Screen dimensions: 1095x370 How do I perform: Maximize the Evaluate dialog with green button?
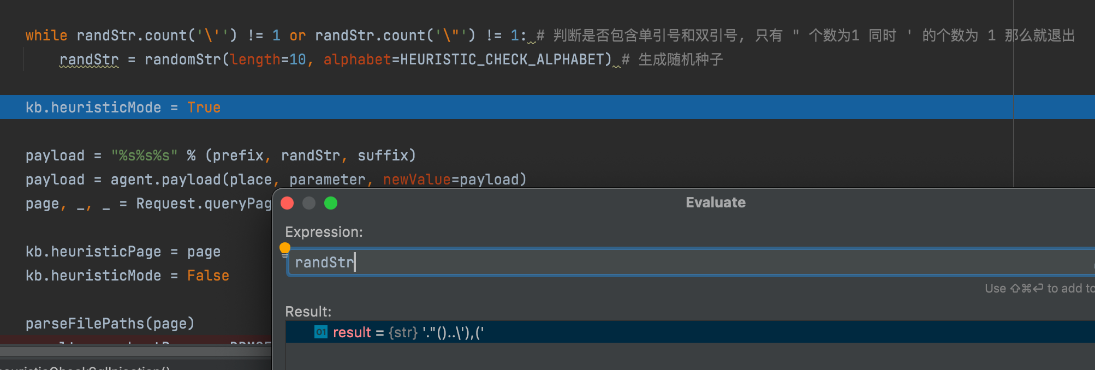(331, 203)
